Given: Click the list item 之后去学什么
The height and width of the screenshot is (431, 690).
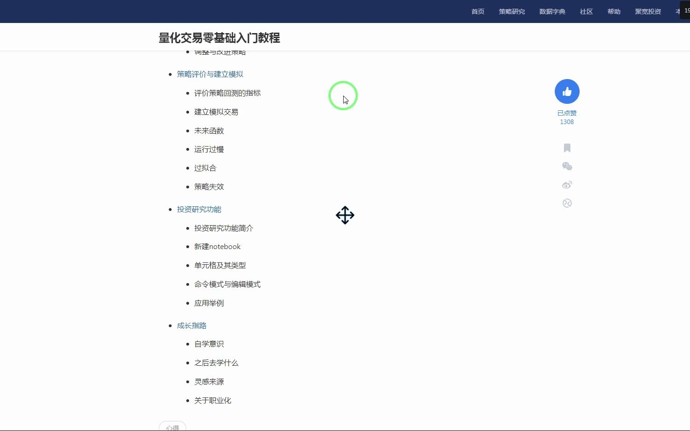Looking at the screenshot, I should coord(216,363).
